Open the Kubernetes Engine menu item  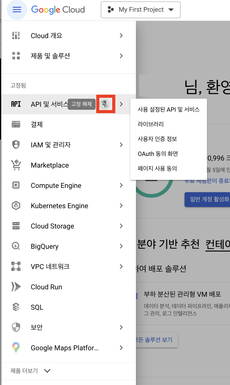69,206
